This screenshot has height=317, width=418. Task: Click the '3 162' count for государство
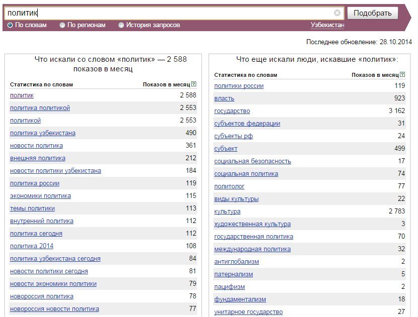397,111
